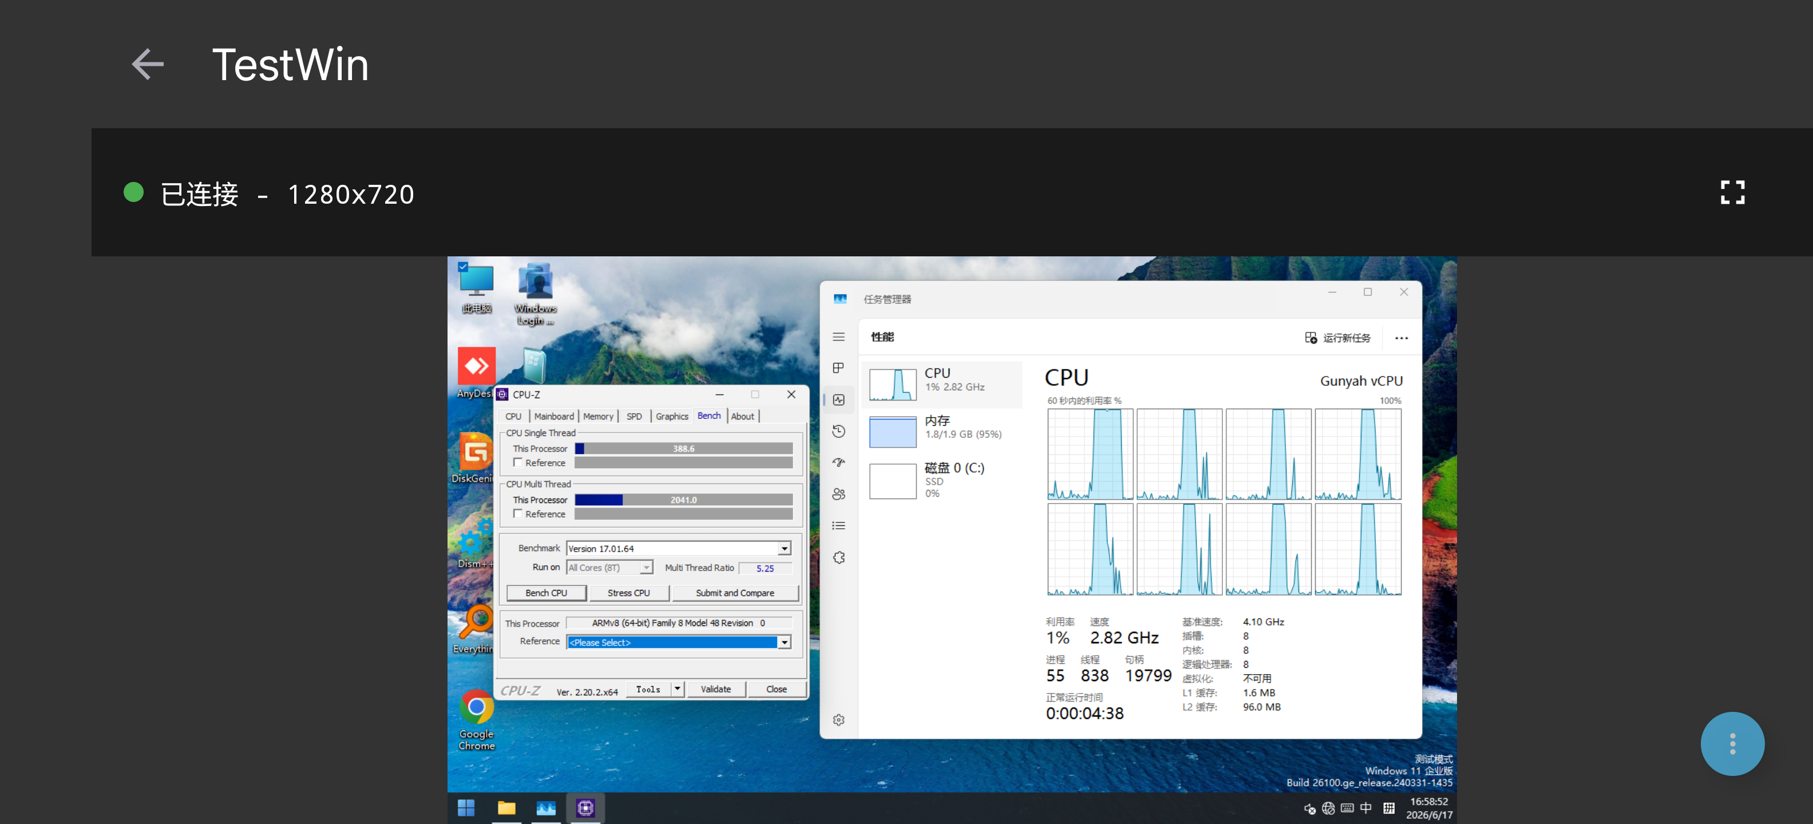This screenshot has width=1813, height=824.
Task: Click the Multi Thread Ratio value 5.25
Action: pyautogui.click(x=765, y=568)
